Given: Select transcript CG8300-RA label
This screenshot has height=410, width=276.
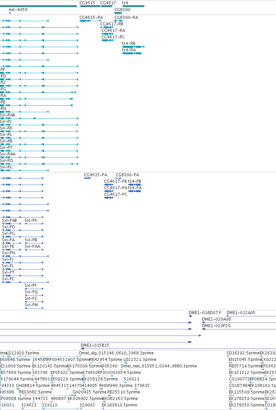Looking at the screenshot, I should [x=126, y=17].
